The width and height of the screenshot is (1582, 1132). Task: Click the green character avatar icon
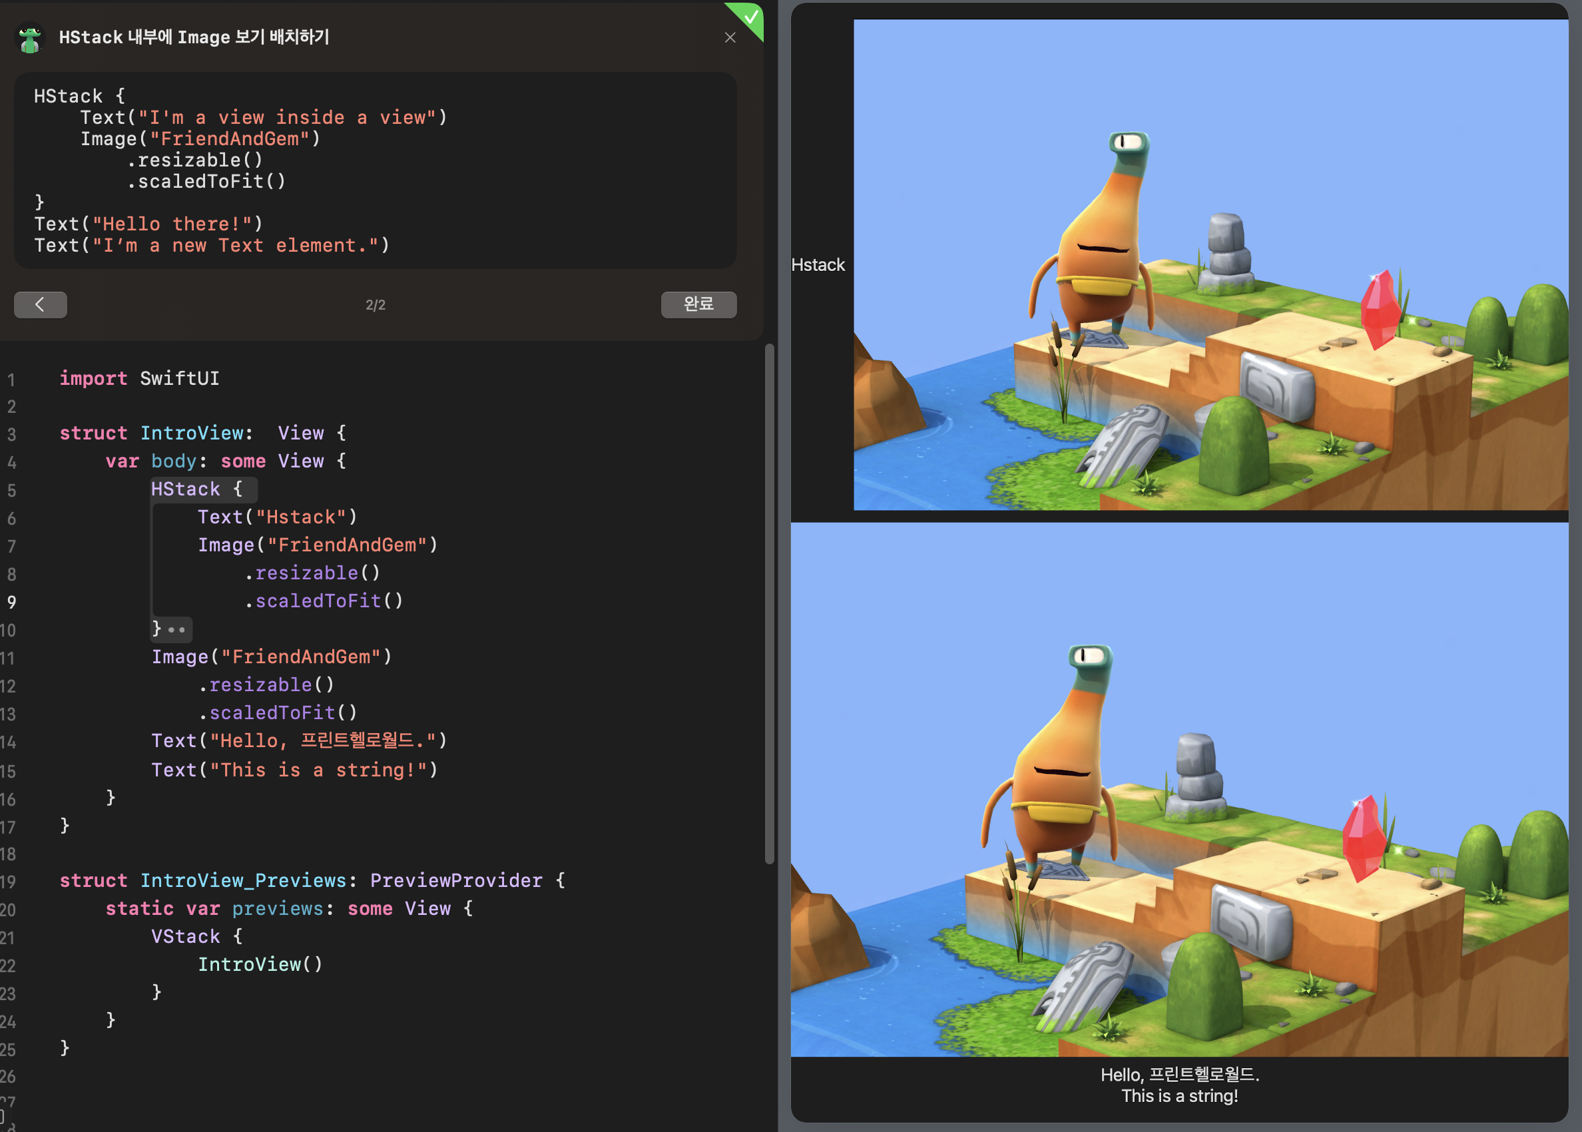[29, 39]
